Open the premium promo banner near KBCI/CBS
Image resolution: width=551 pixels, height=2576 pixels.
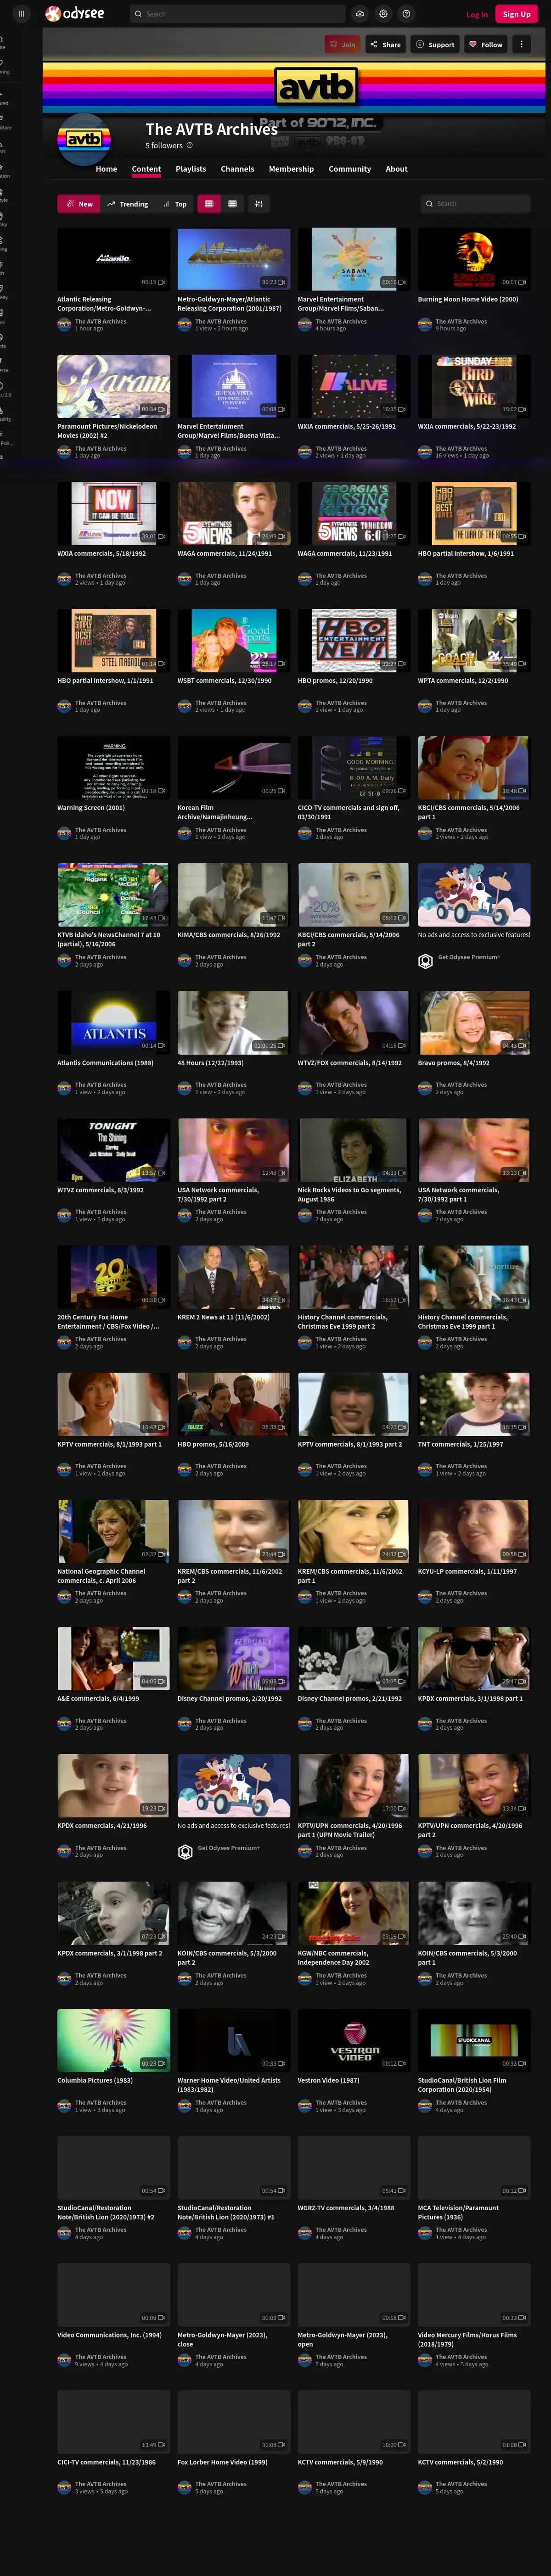[x=474, y=894]
